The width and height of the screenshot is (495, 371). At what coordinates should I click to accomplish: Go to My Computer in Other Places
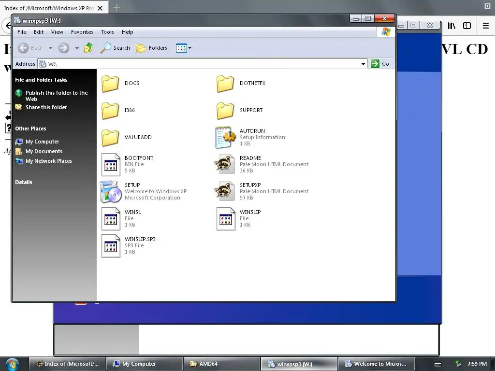coord(43,142)
